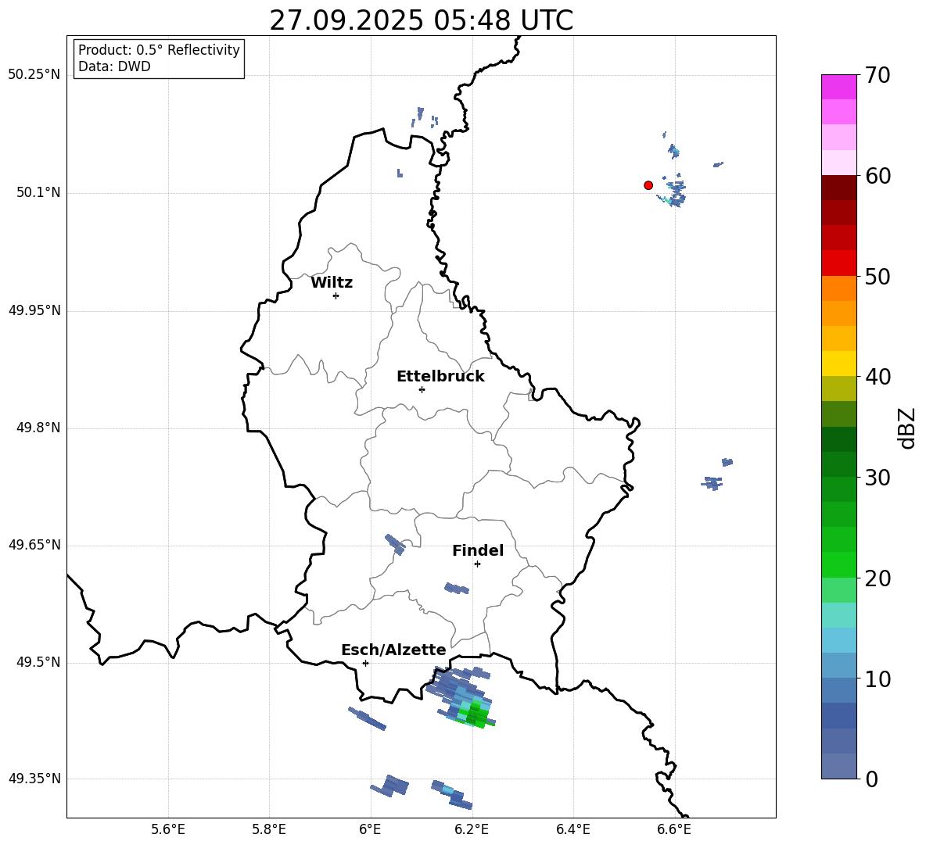This screenshot has height=845, width=926.
Task: Click the colorbar label 60
Action: 878,176
